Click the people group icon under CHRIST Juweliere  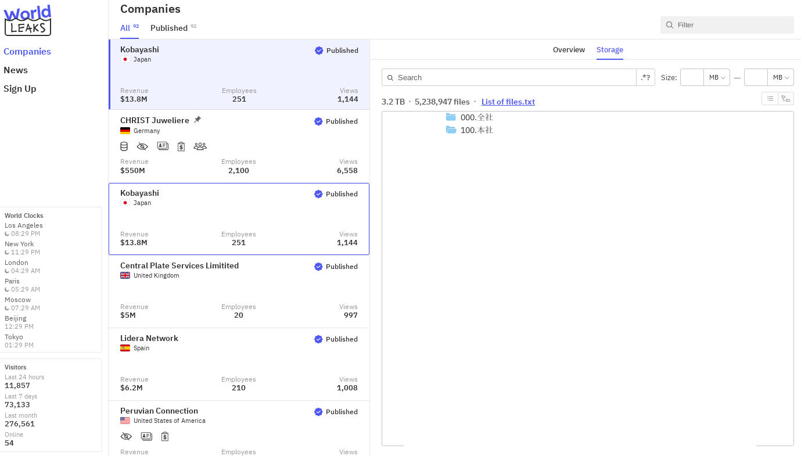tap(200, 146)
